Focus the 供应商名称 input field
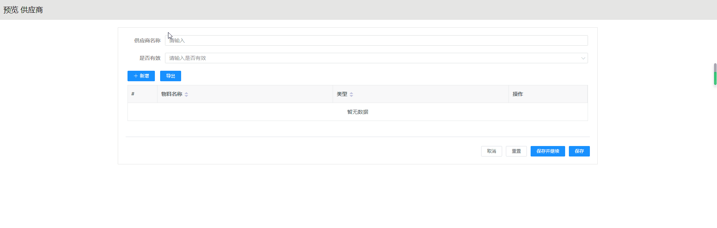The image size is (717, 228). pyautogui.click(x=376, y=40)
